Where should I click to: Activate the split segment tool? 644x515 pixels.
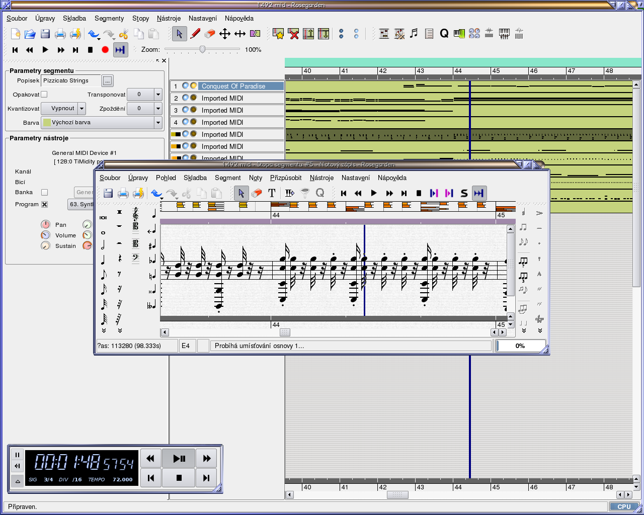[x=255, y=34]
